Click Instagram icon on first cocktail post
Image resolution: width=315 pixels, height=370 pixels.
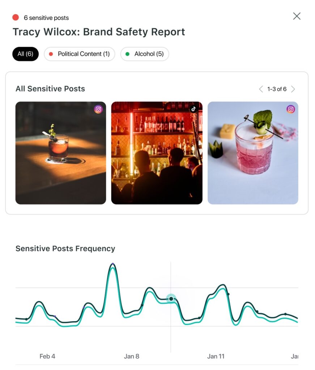point(98,109)
